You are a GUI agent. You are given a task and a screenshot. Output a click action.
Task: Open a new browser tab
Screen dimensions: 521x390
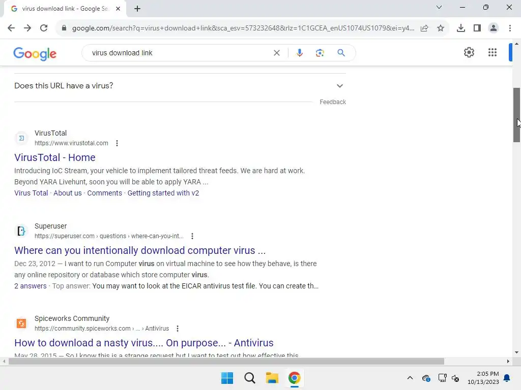[x=137, y=9]
